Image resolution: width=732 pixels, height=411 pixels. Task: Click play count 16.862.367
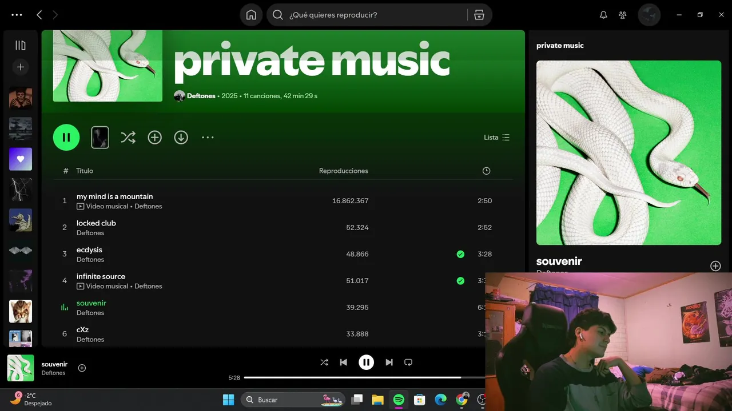350,201
